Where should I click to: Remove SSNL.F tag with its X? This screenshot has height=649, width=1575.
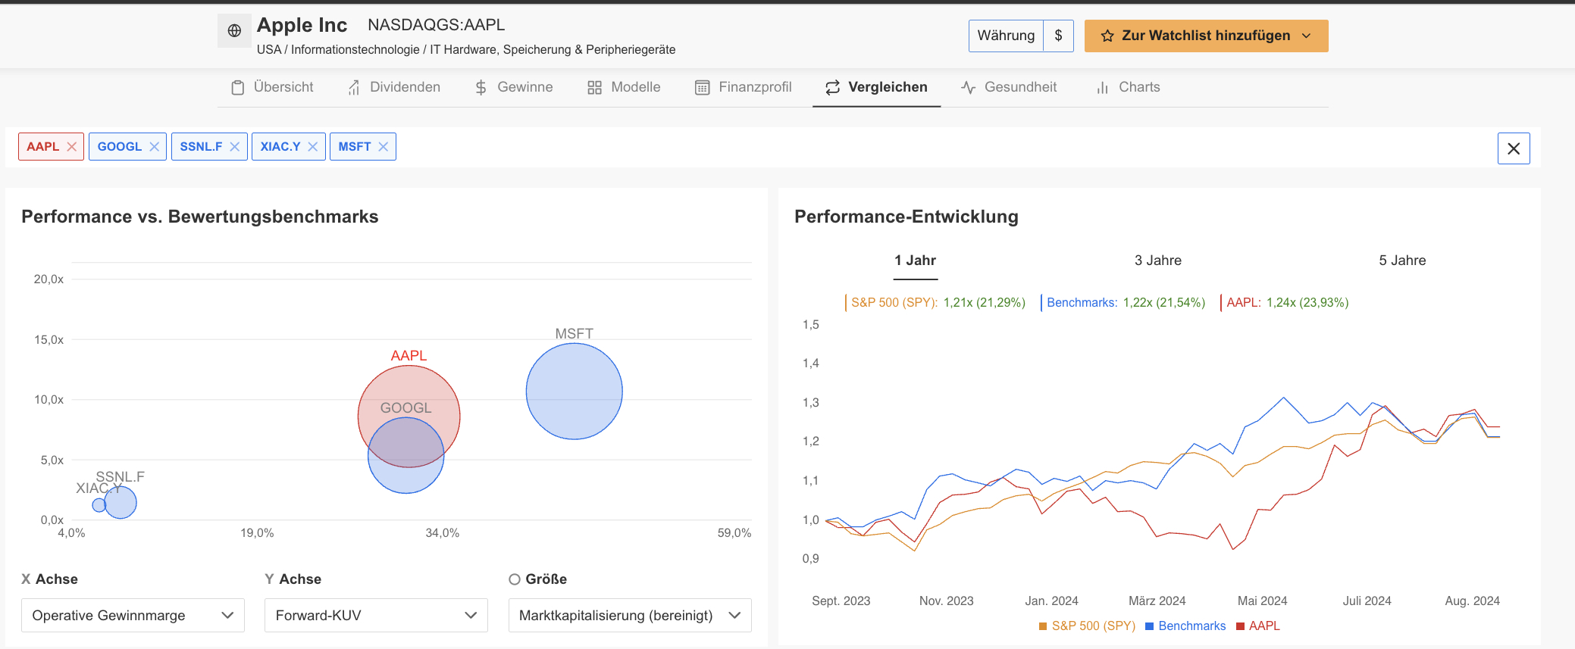click(x=235, y=147)
